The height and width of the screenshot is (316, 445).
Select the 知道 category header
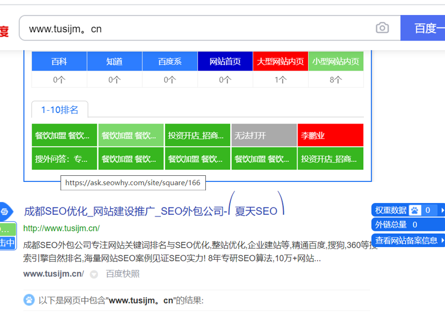tap(115, 62)
